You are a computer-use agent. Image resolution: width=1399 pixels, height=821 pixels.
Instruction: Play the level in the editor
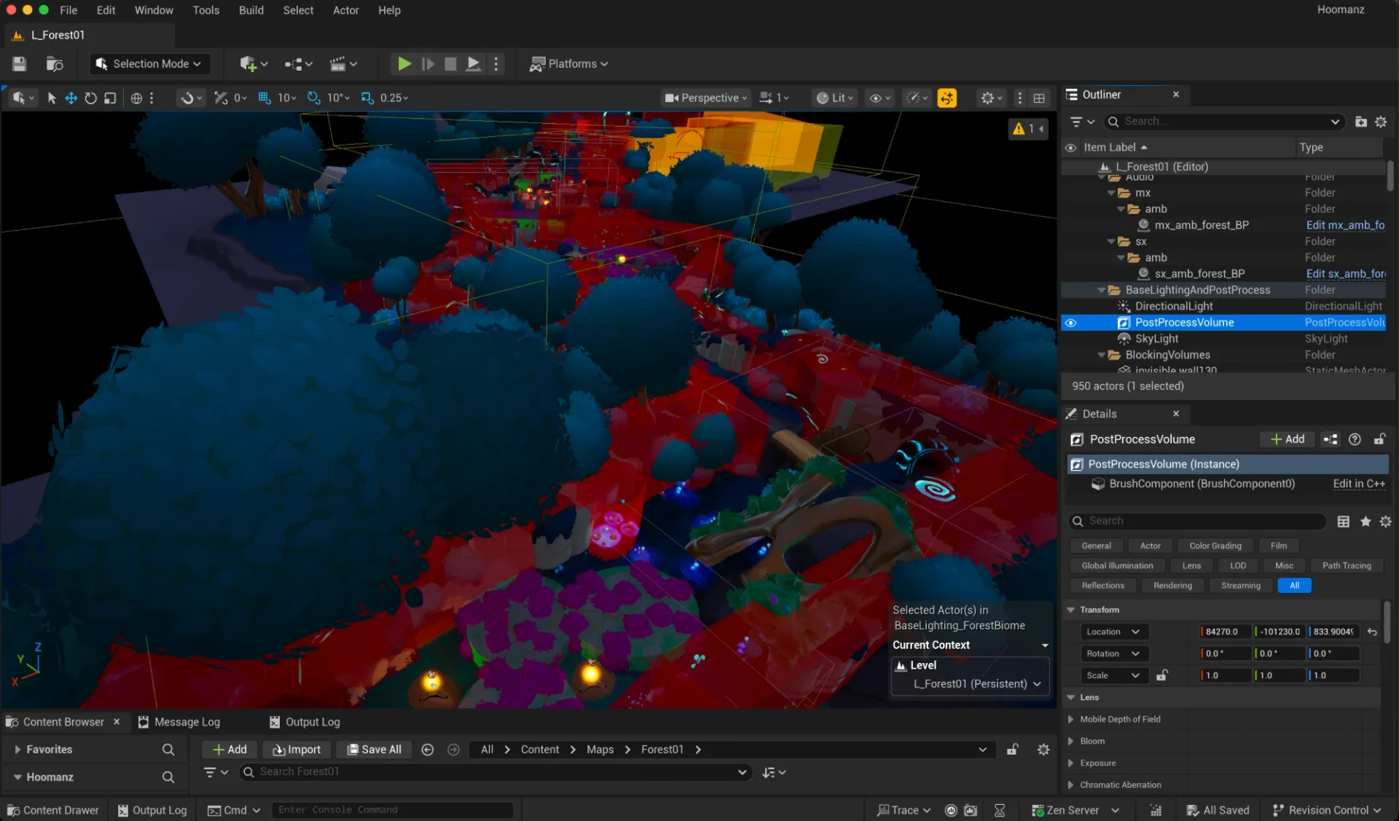click(x=404, y=64)
